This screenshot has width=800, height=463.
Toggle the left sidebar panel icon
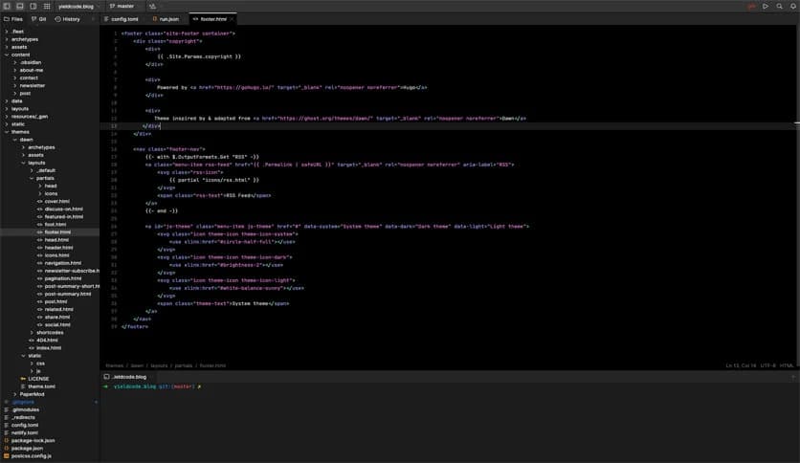point(7,6)
